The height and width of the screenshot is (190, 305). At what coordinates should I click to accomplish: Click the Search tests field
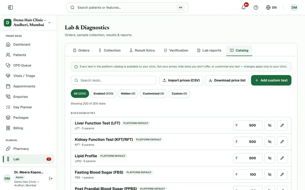tap(113, 80)
